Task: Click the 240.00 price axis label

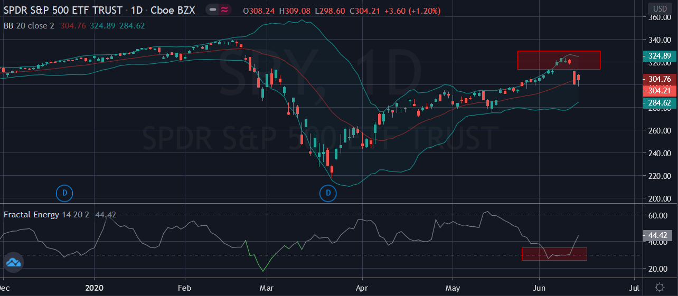Action: pos(660,154)
